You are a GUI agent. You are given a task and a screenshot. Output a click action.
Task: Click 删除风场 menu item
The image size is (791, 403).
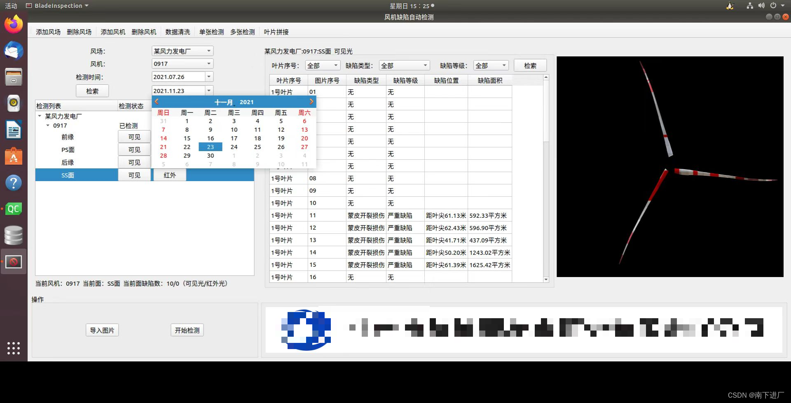(79, 32)
